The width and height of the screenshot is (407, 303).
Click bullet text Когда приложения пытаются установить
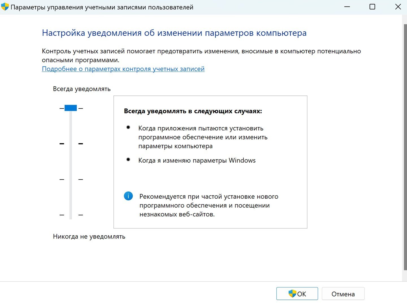[203, 137]
